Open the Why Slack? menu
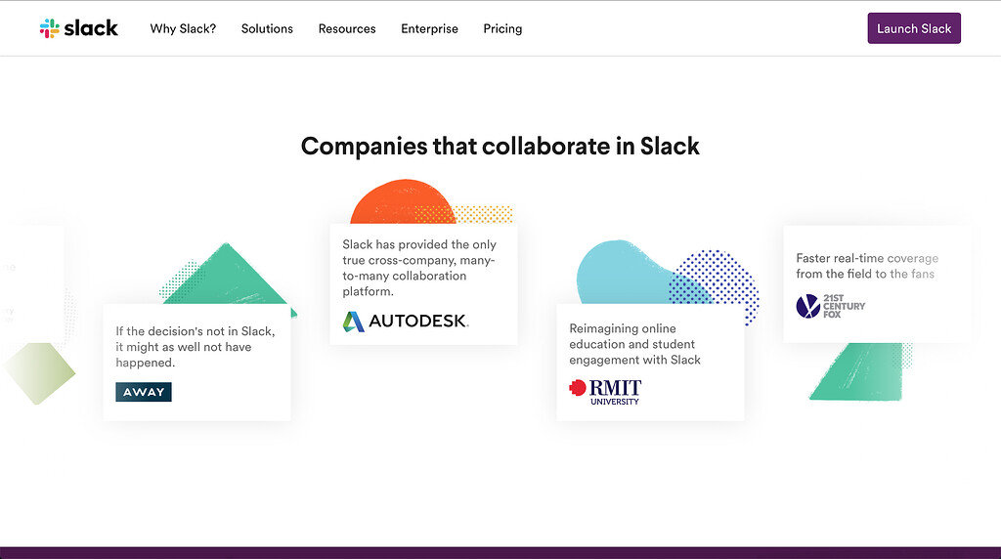 pos(183,28)
